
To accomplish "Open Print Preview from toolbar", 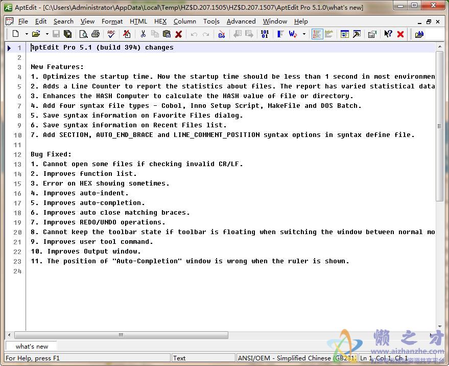I will tap(83, 34).
